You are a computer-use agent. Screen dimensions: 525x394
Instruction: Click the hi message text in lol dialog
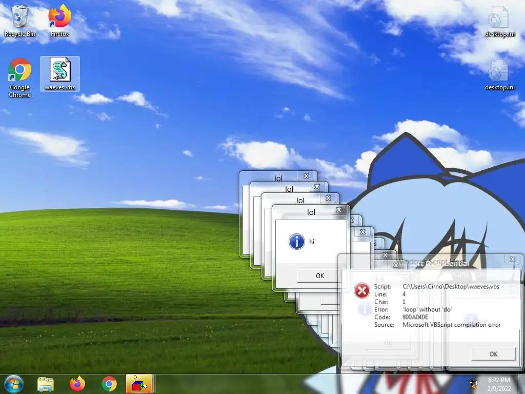312,242
